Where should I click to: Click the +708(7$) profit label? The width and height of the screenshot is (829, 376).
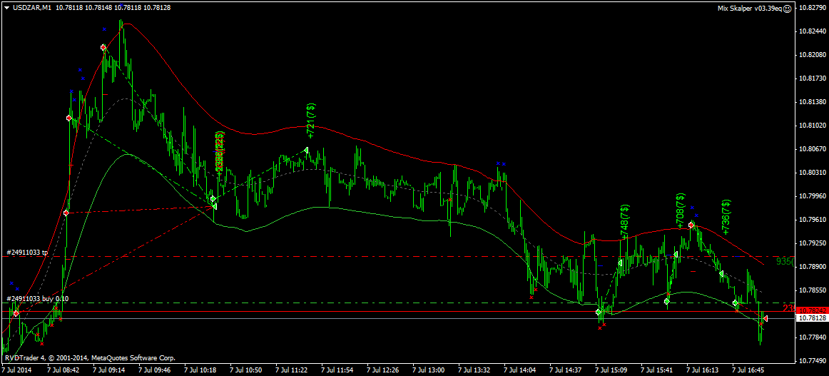(681, 211)
